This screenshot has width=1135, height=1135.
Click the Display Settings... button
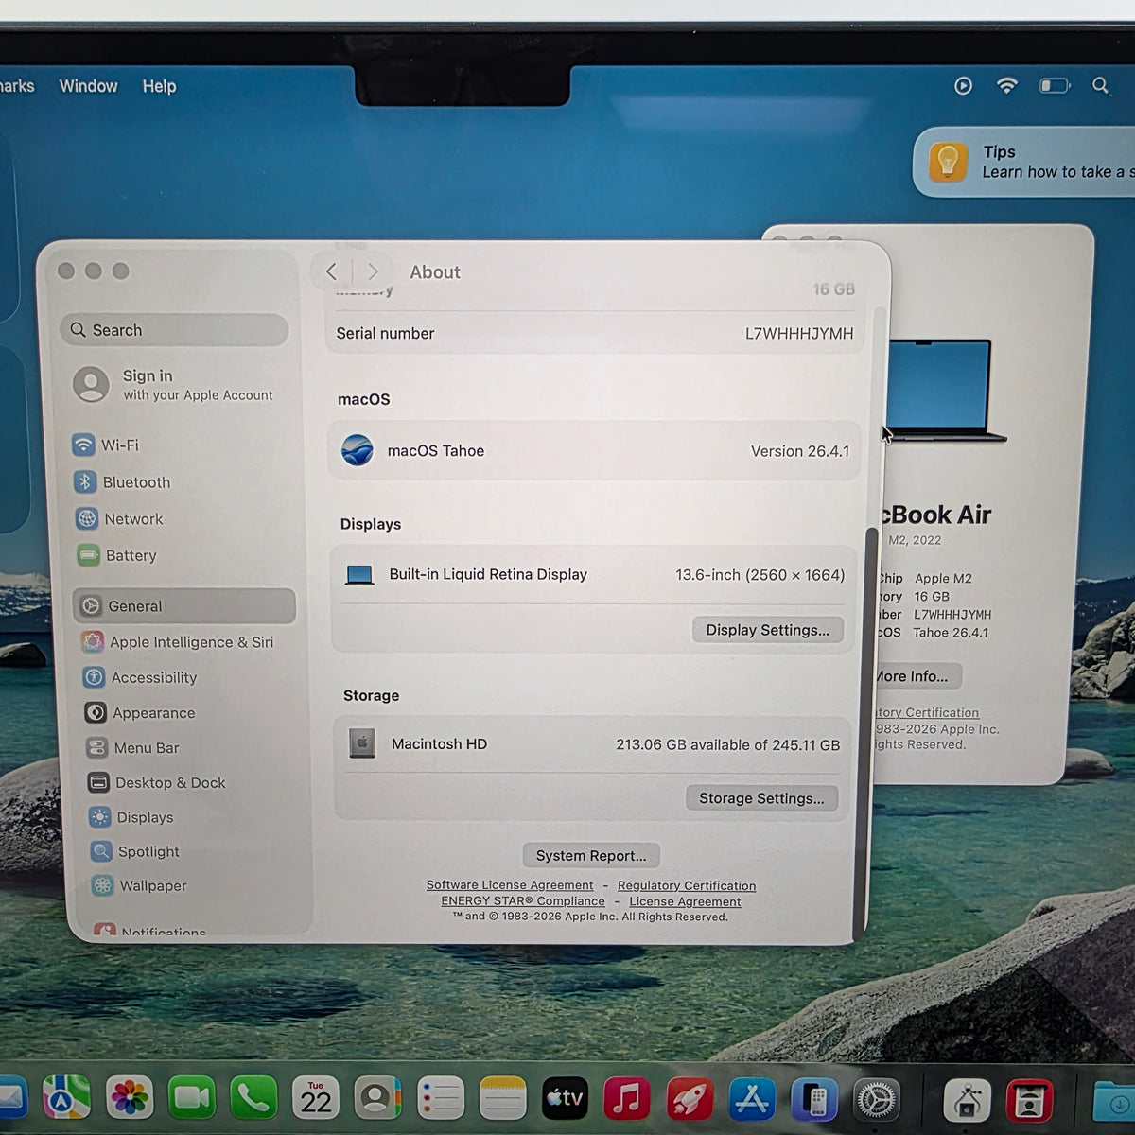[x=767, y=630]
